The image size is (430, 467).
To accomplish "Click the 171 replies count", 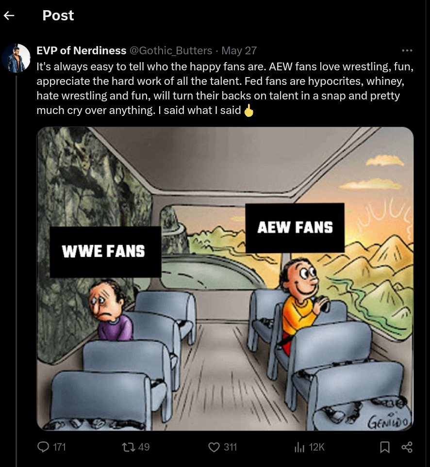I will (x=59, y=447).
